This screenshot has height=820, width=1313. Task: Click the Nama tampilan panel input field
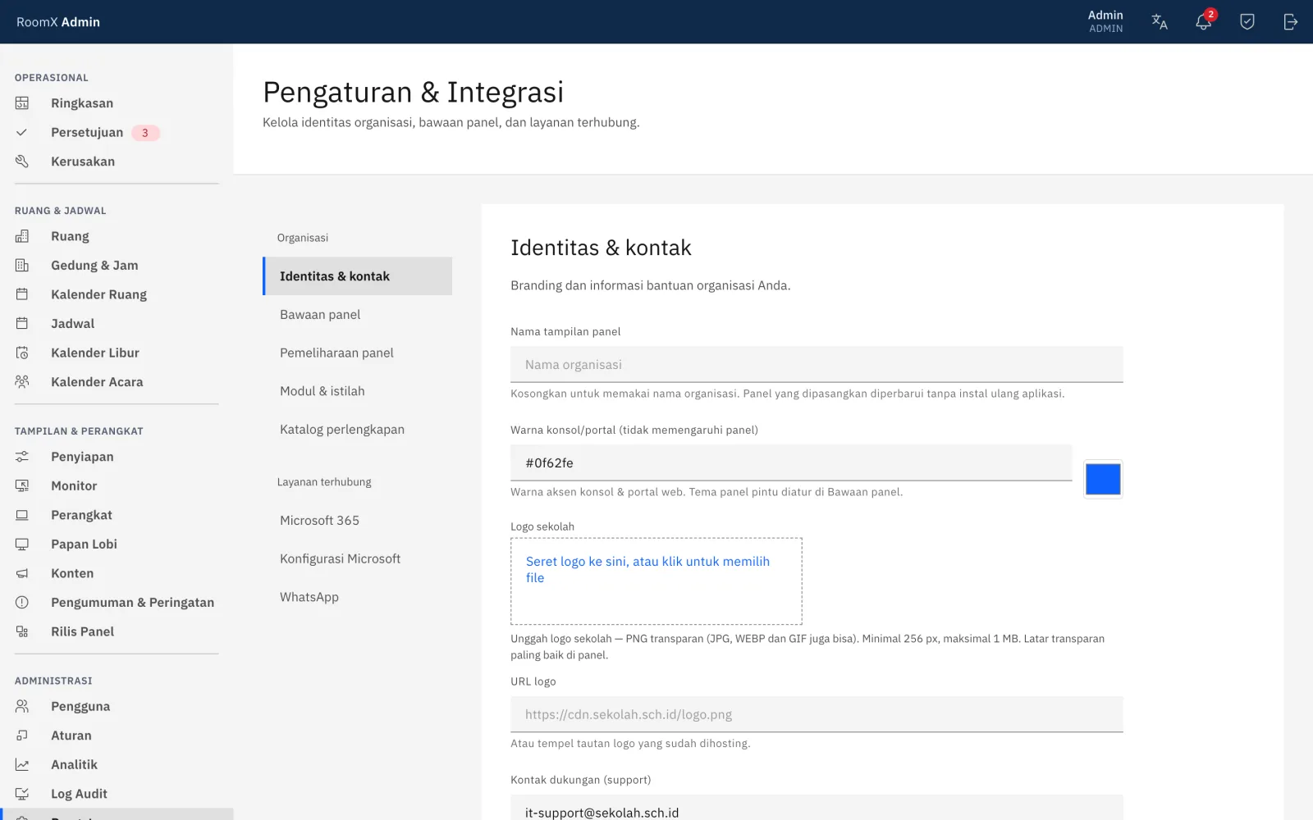click(x=817, y=365)
